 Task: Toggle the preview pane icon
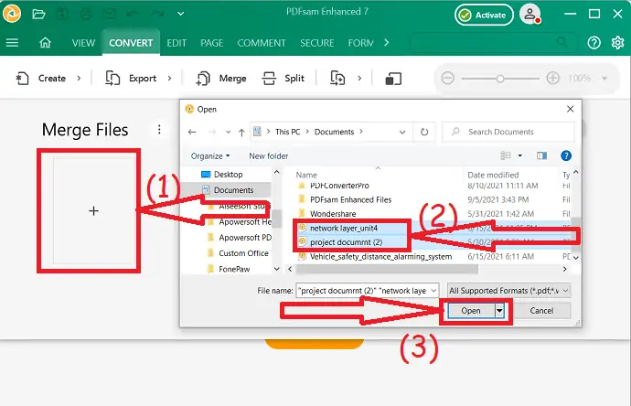pyautogui.click(x=541, y=155)
